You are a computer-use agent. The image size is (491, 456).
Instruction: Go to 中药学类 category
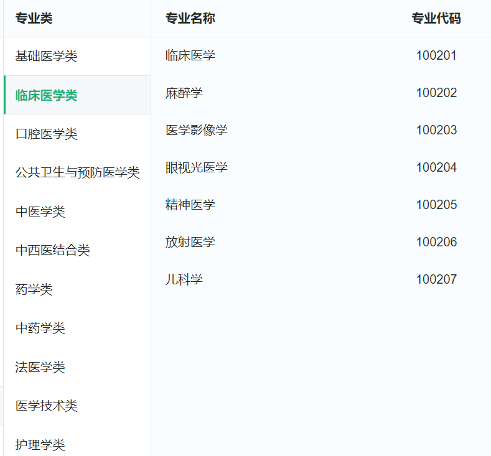(x=40, y=328)
